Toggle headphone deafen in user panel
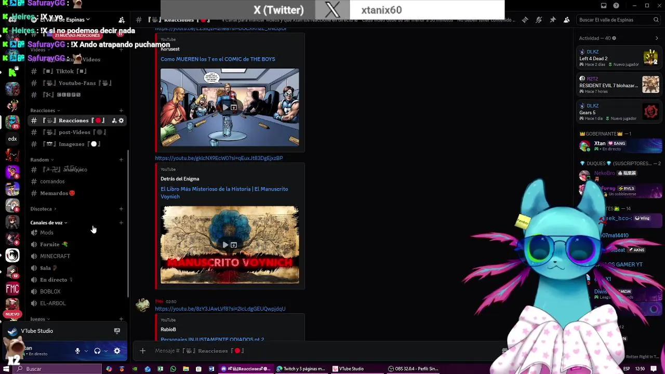 click(x=97, y=351)
